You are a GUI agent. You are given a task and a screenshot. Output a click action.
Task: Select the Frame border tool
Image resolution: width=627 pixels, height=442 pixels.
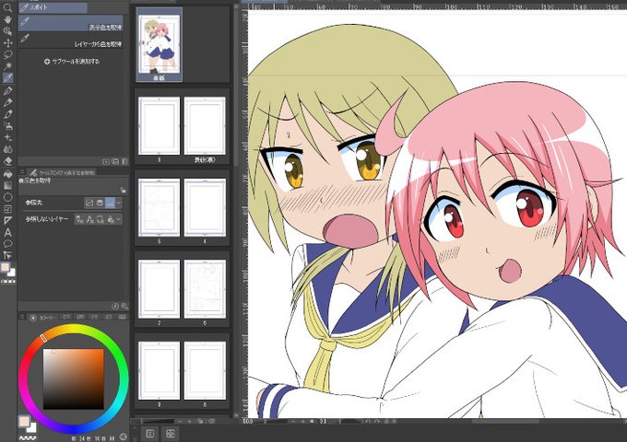click(x=7, y=209)
